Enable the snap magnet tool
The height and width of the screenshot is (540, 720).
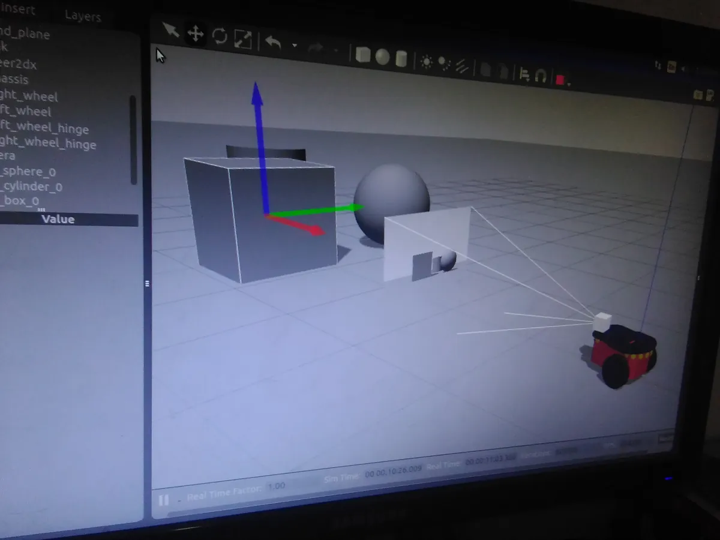coord(541,77)
